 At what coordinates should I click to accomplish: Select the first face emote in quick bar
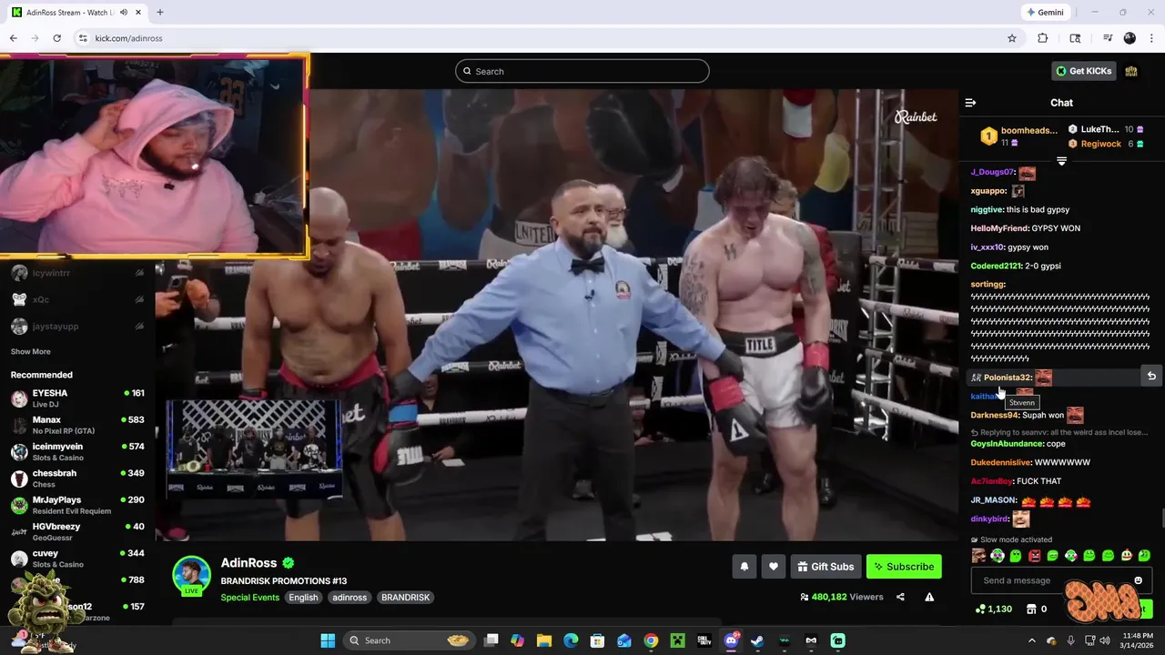coord(978,556)
